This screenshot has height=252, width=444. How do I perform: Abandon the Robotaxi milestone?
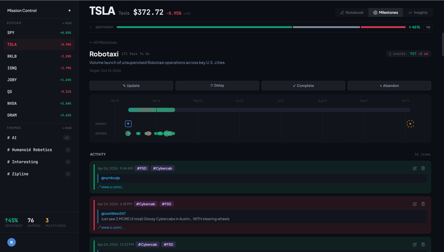tap(389, 86)
